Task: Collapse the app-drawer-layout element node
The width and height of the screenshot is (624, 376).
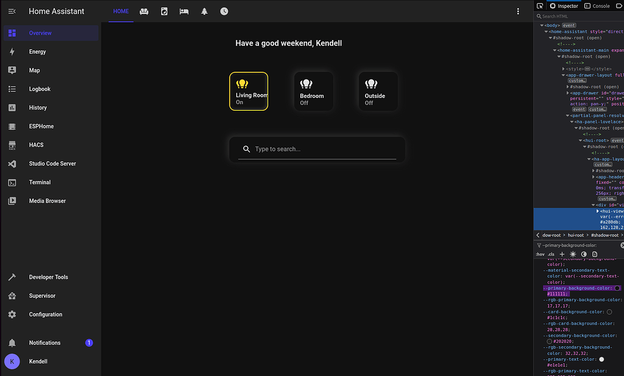Action: coord(563,75)
